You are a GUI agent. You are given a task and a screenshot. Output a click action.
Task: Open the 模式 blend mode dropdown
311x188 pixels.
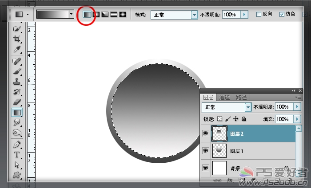pos(195,15)
